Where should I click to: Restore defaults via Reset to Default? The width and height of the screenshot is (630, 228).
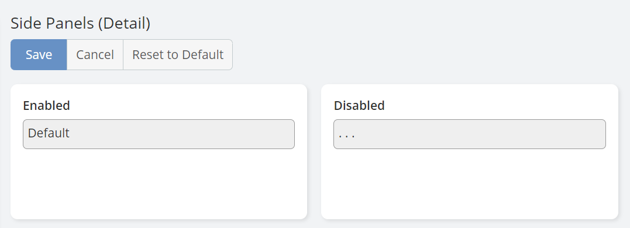click(x=178, y=54)
